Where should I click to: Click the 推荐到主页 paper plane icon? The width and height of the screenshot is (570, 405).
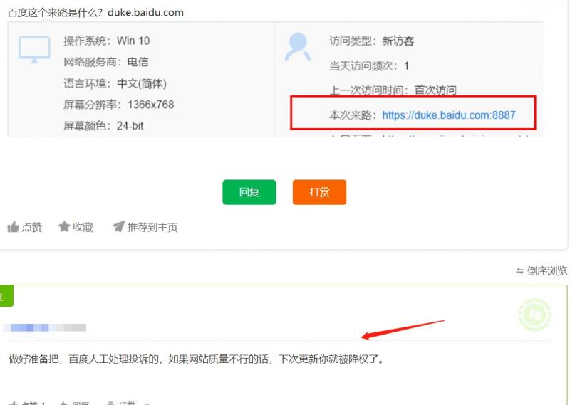(x=119, y=226)
